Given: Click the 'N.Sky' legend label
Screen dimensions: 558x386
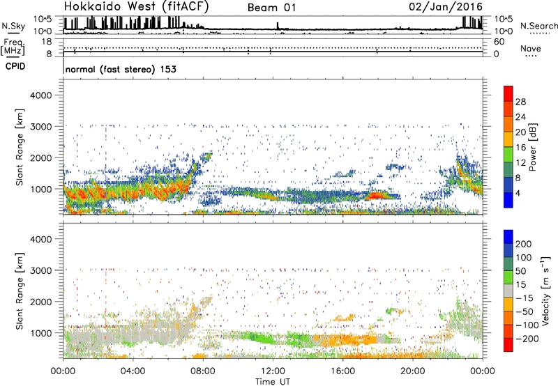Looking at the screenshot, I should click(13, 26).
